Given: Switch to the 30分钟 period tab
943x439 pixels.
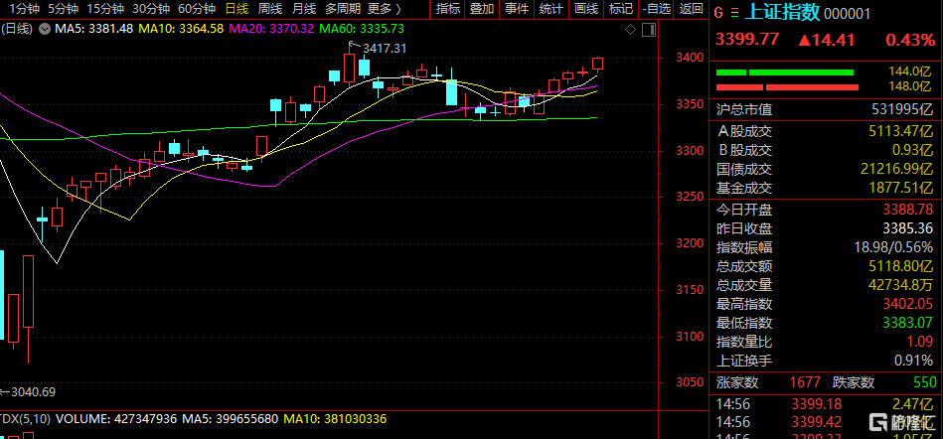Looking at the screenshot, I should (x=150, y=9).
